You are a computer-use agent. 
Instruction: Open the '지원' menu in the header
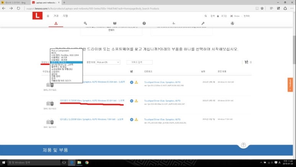pyautogui.click(x=65, y=16)
